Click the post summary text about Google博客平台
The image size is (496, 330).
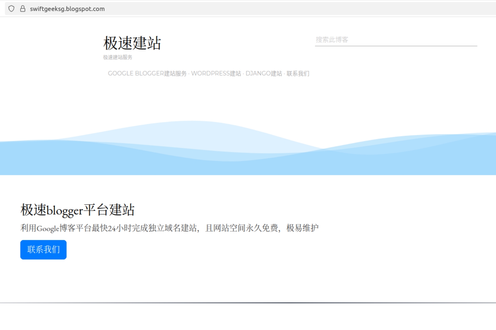(170, 228)
